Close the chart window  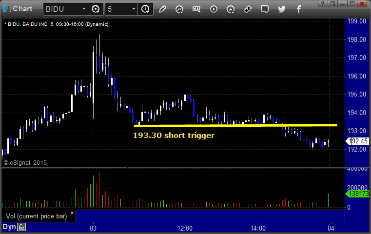362,3
